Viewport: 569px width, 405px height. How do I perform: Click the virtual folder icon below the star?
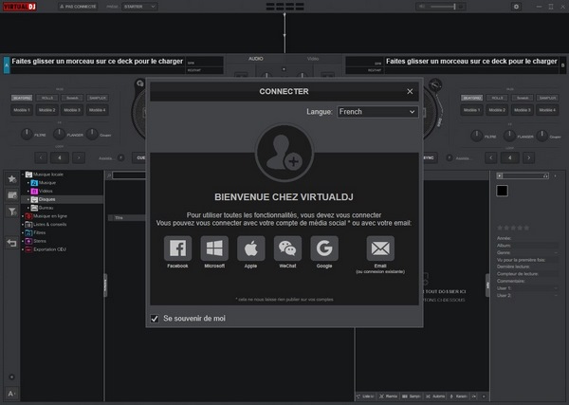[x=12, y=195]
